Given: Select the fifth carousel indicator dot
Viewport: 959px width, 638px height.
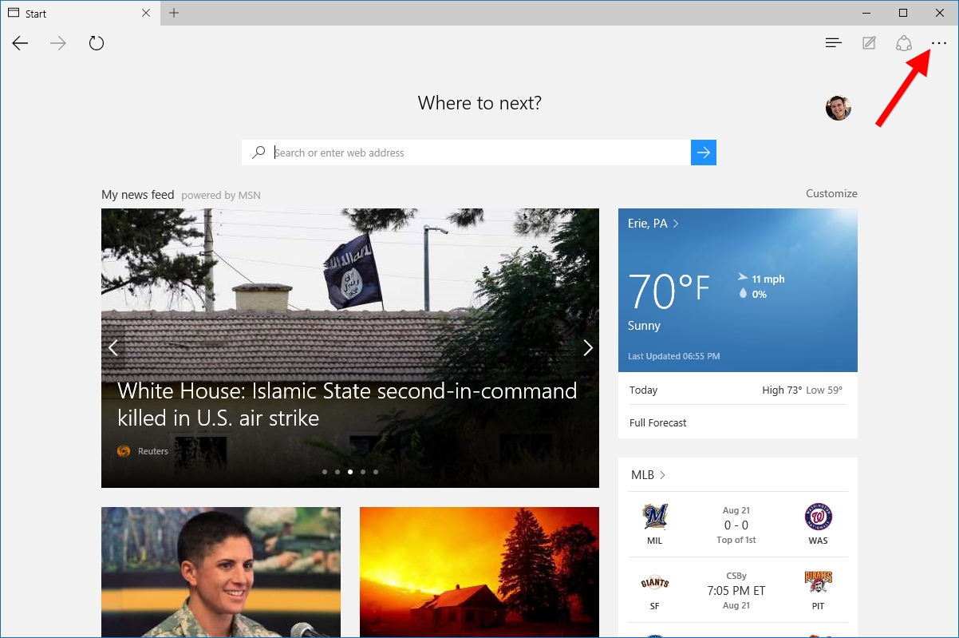Looking at the screenshot, I should (x=376, y=471).
